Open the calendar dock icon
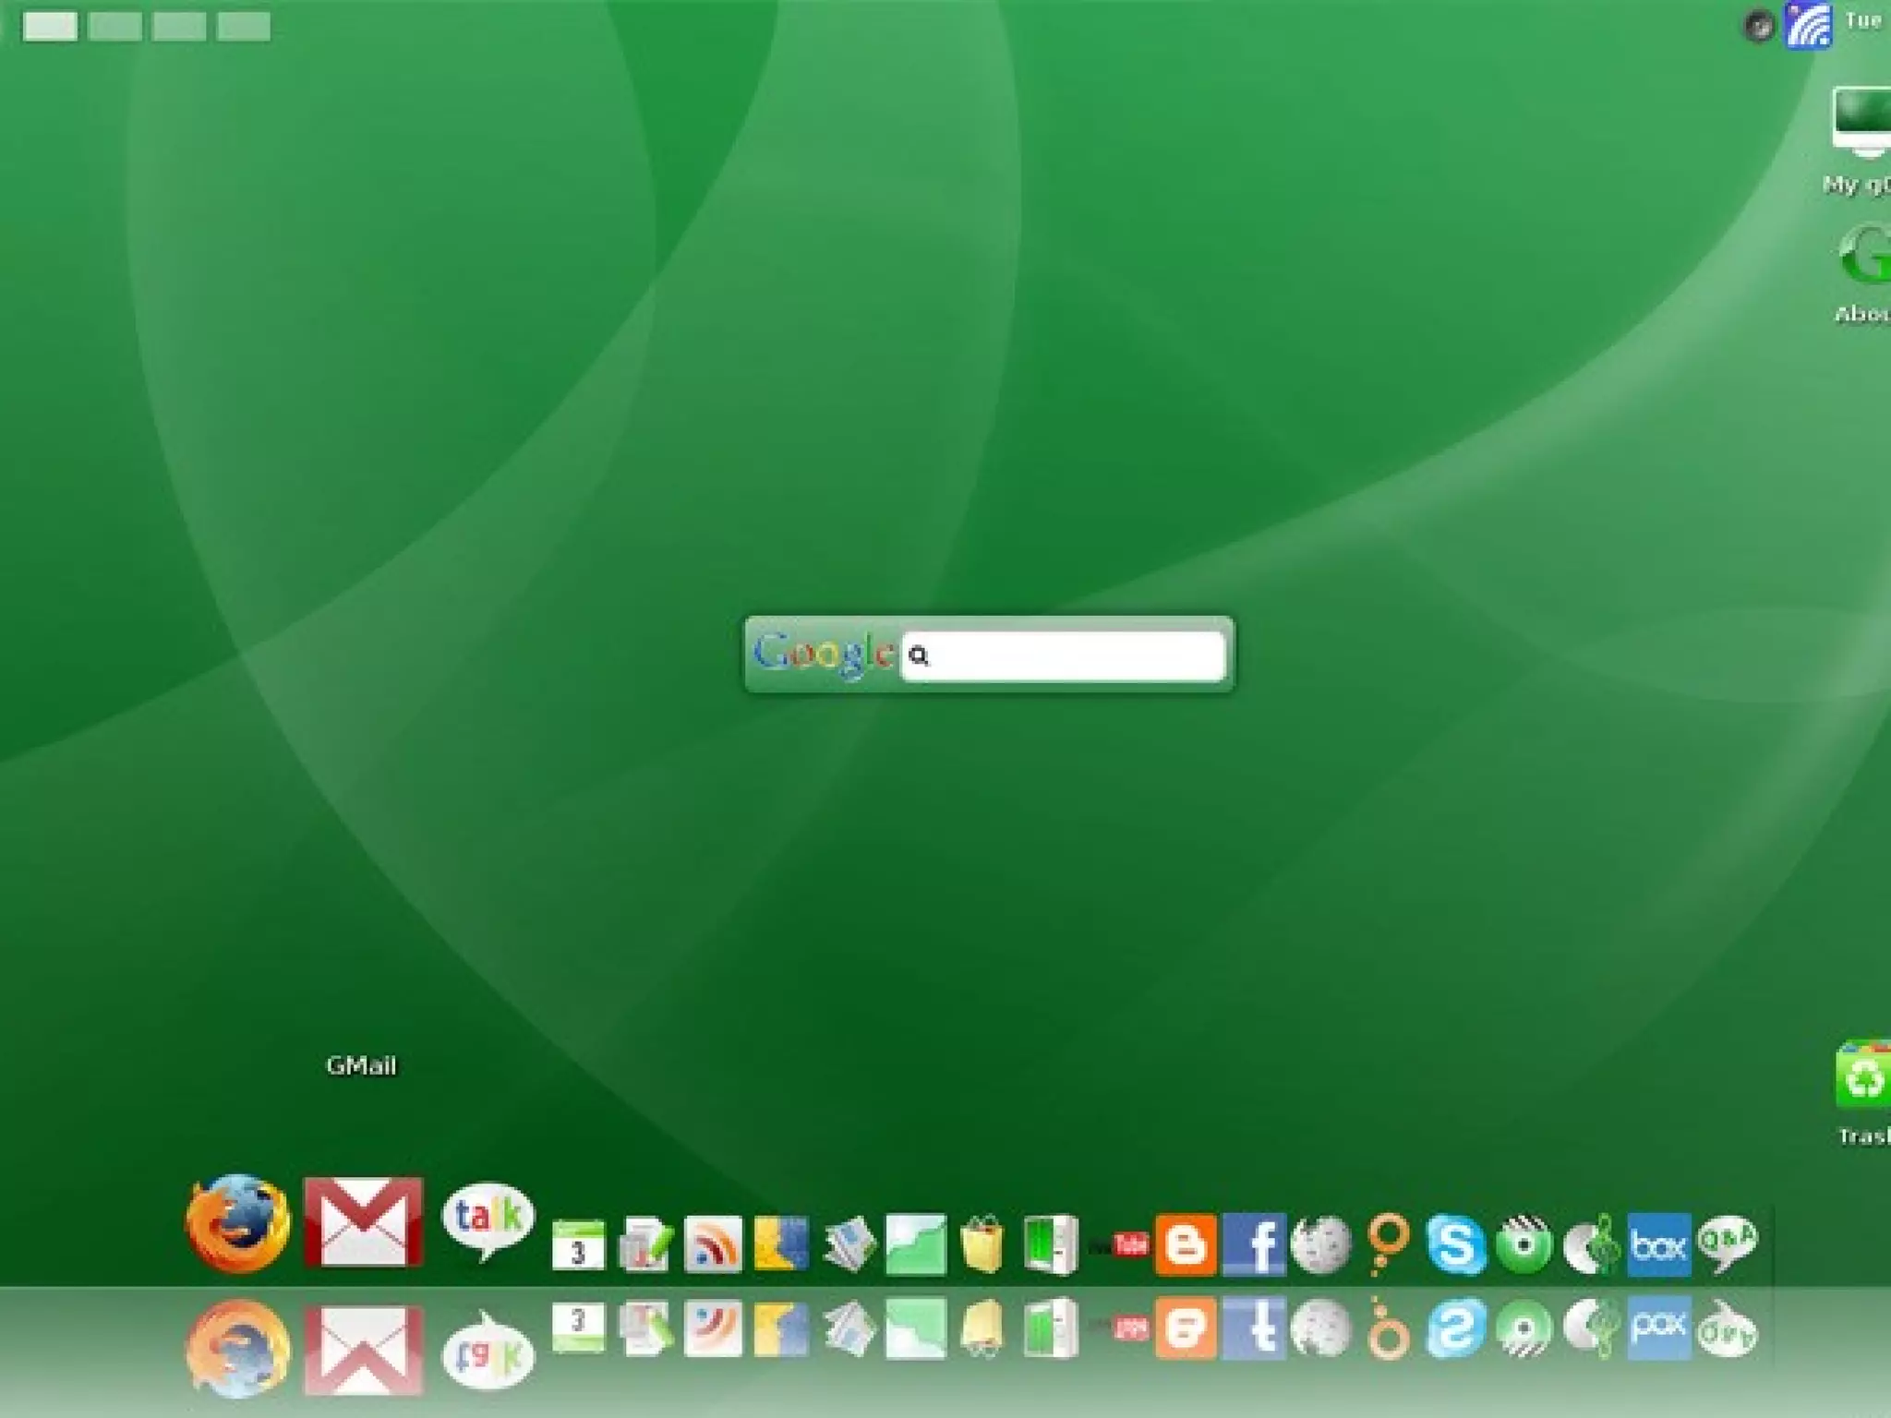This screenshot has height=1418, width=1891. 579,1244
